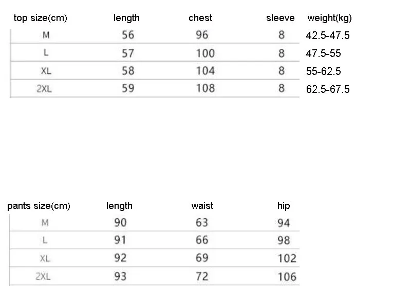Click the "top size(cm)" header

40,18
